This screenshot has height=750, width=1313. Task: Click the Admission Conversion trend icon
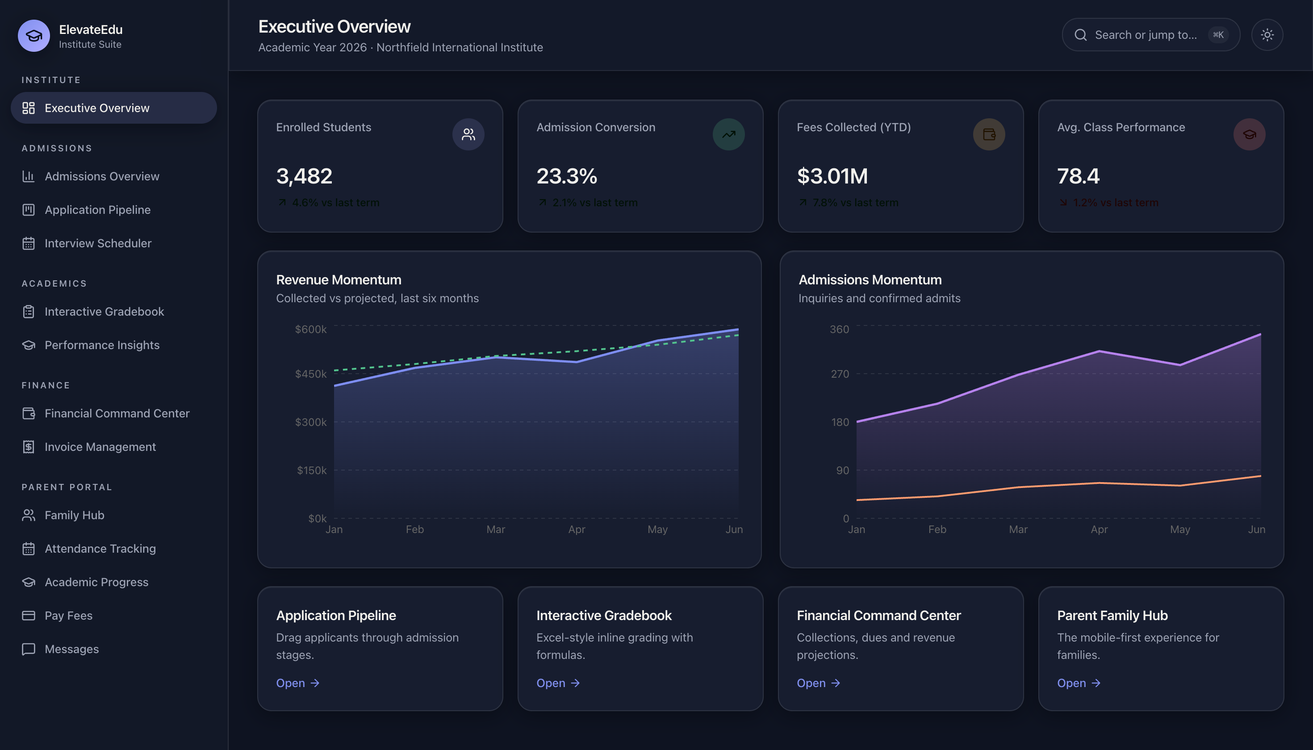pyautogui.click(x=728, y=134)
